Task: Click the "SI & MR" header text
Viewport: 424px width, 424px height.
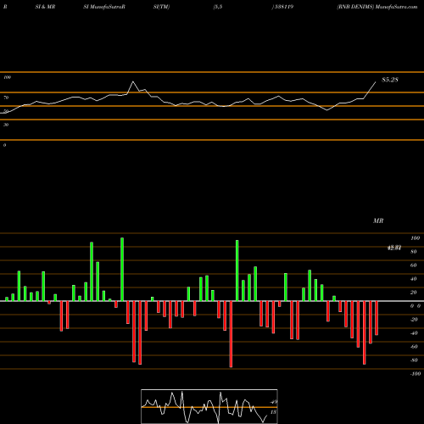Action: click(45, 7)
